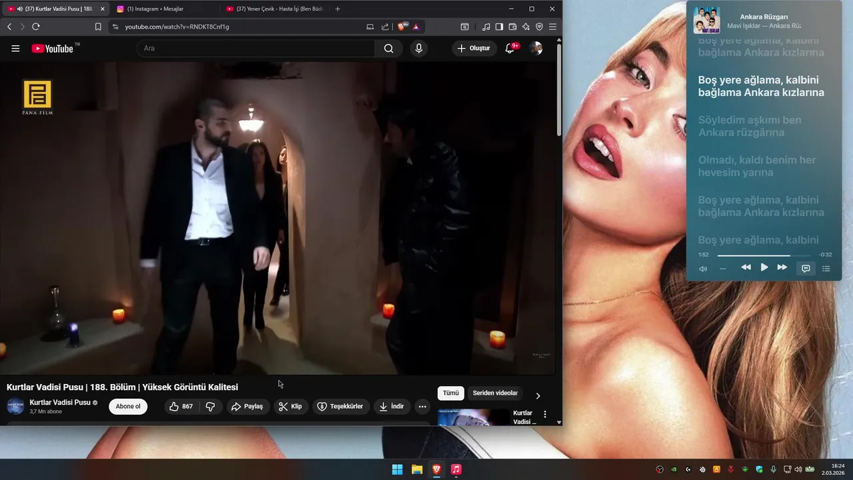Image resolution: width=853 pixels, height=480 pixels.
Task: Click the Klip scissors button
Action: click(x=291, y=407)
